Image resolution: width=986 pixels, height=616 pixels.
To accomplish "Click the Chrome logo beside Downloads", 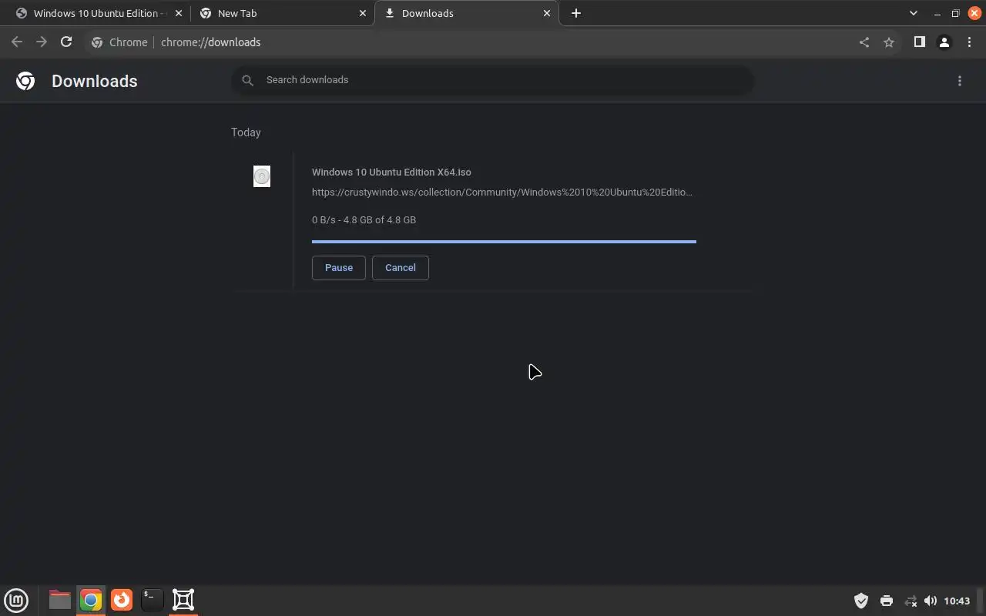I will point(25,81).
